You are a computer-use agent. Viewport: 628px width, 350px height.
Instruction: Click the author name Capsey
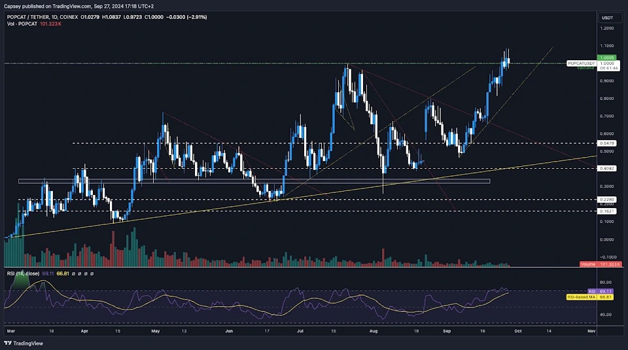pyautogui.click(x=14, y=5)
